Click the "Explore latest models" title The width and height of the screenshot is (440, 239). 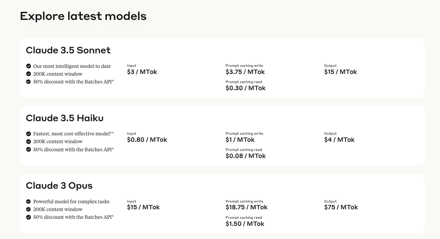[83, 16]
